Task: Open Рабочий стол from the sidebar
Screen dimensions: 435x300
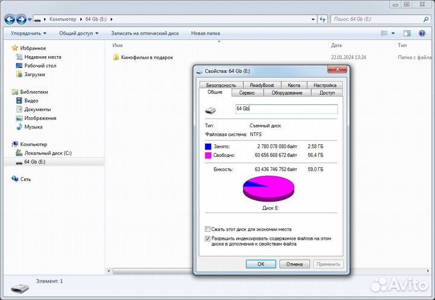Action: tap(40, 66)
